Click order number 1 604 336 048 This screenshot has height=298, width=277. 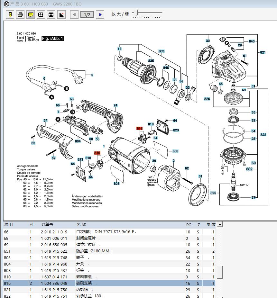pyautogui.click(x=54, y=283)
